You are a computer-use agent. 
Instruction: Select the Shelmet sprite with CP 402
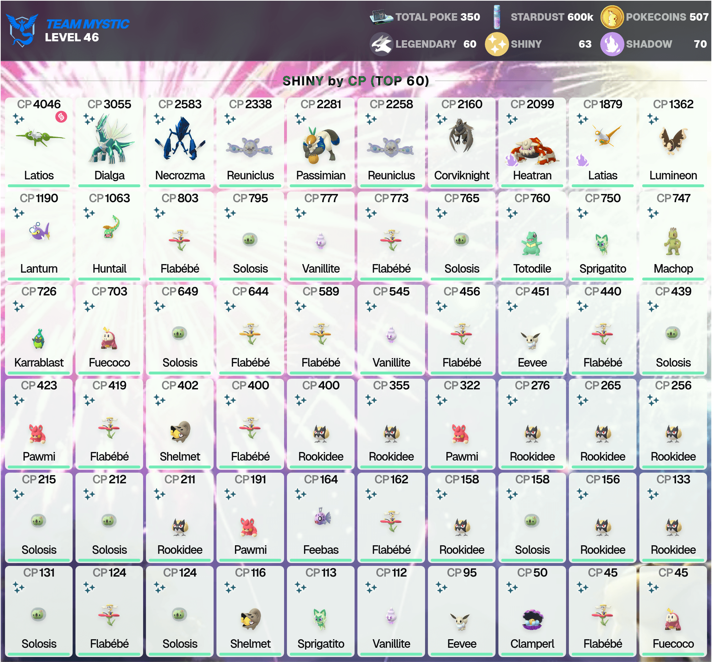[180, 431]
